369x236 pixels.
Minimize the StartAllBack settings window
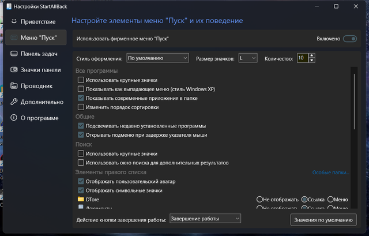click(x=317, y=6)
